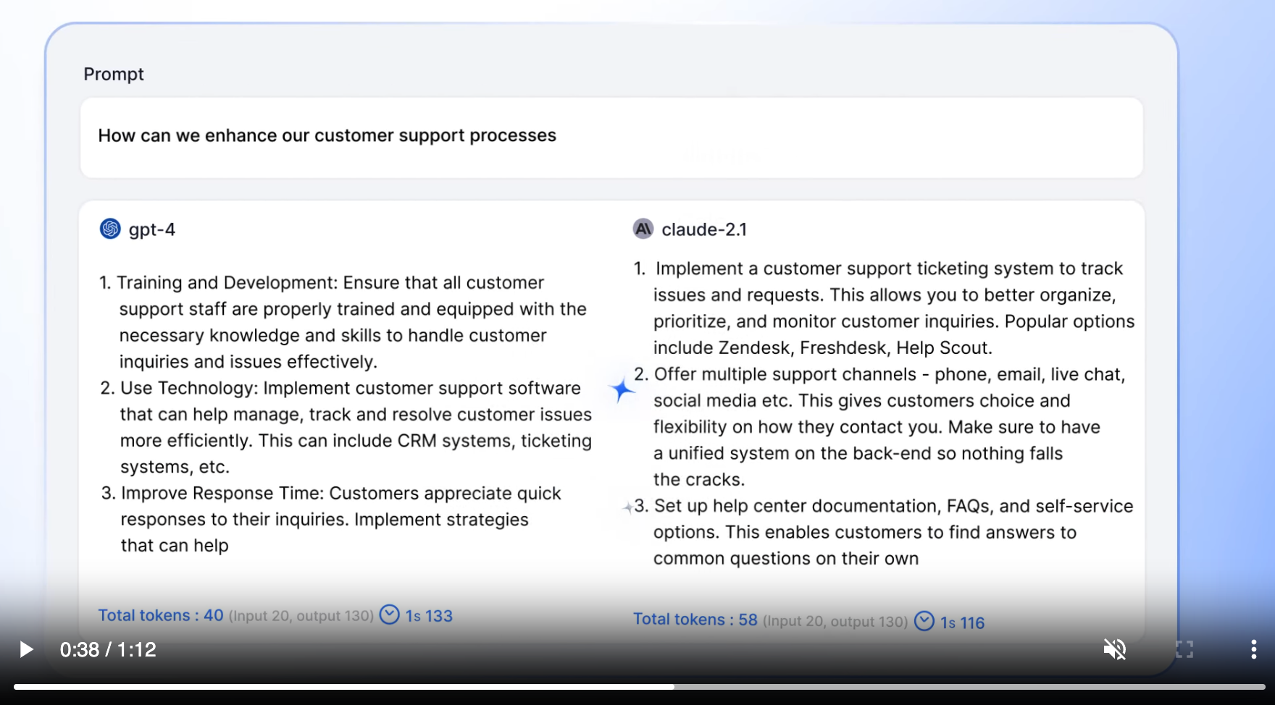The image size is (1275, 705).
Task: Select the gpt-4 model label
Action: [152, 229]
